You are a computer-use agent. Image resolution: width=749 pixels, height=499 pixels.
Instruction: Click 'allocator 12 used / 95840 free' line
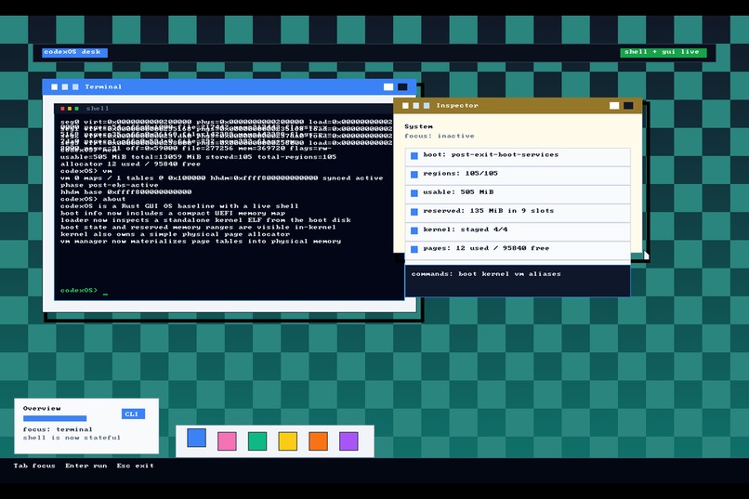click(x=130, y=164)
